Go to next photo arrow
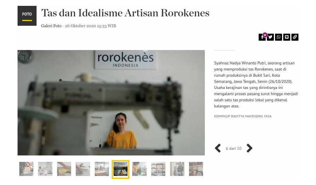316x185 pixels. pos(249,148)
